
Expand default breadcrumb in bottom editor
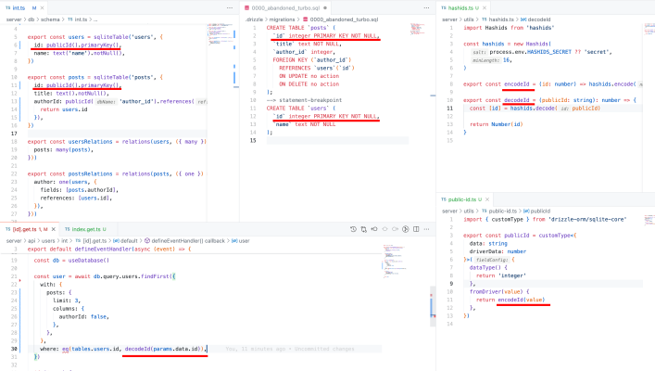click(x=129, y=241)
